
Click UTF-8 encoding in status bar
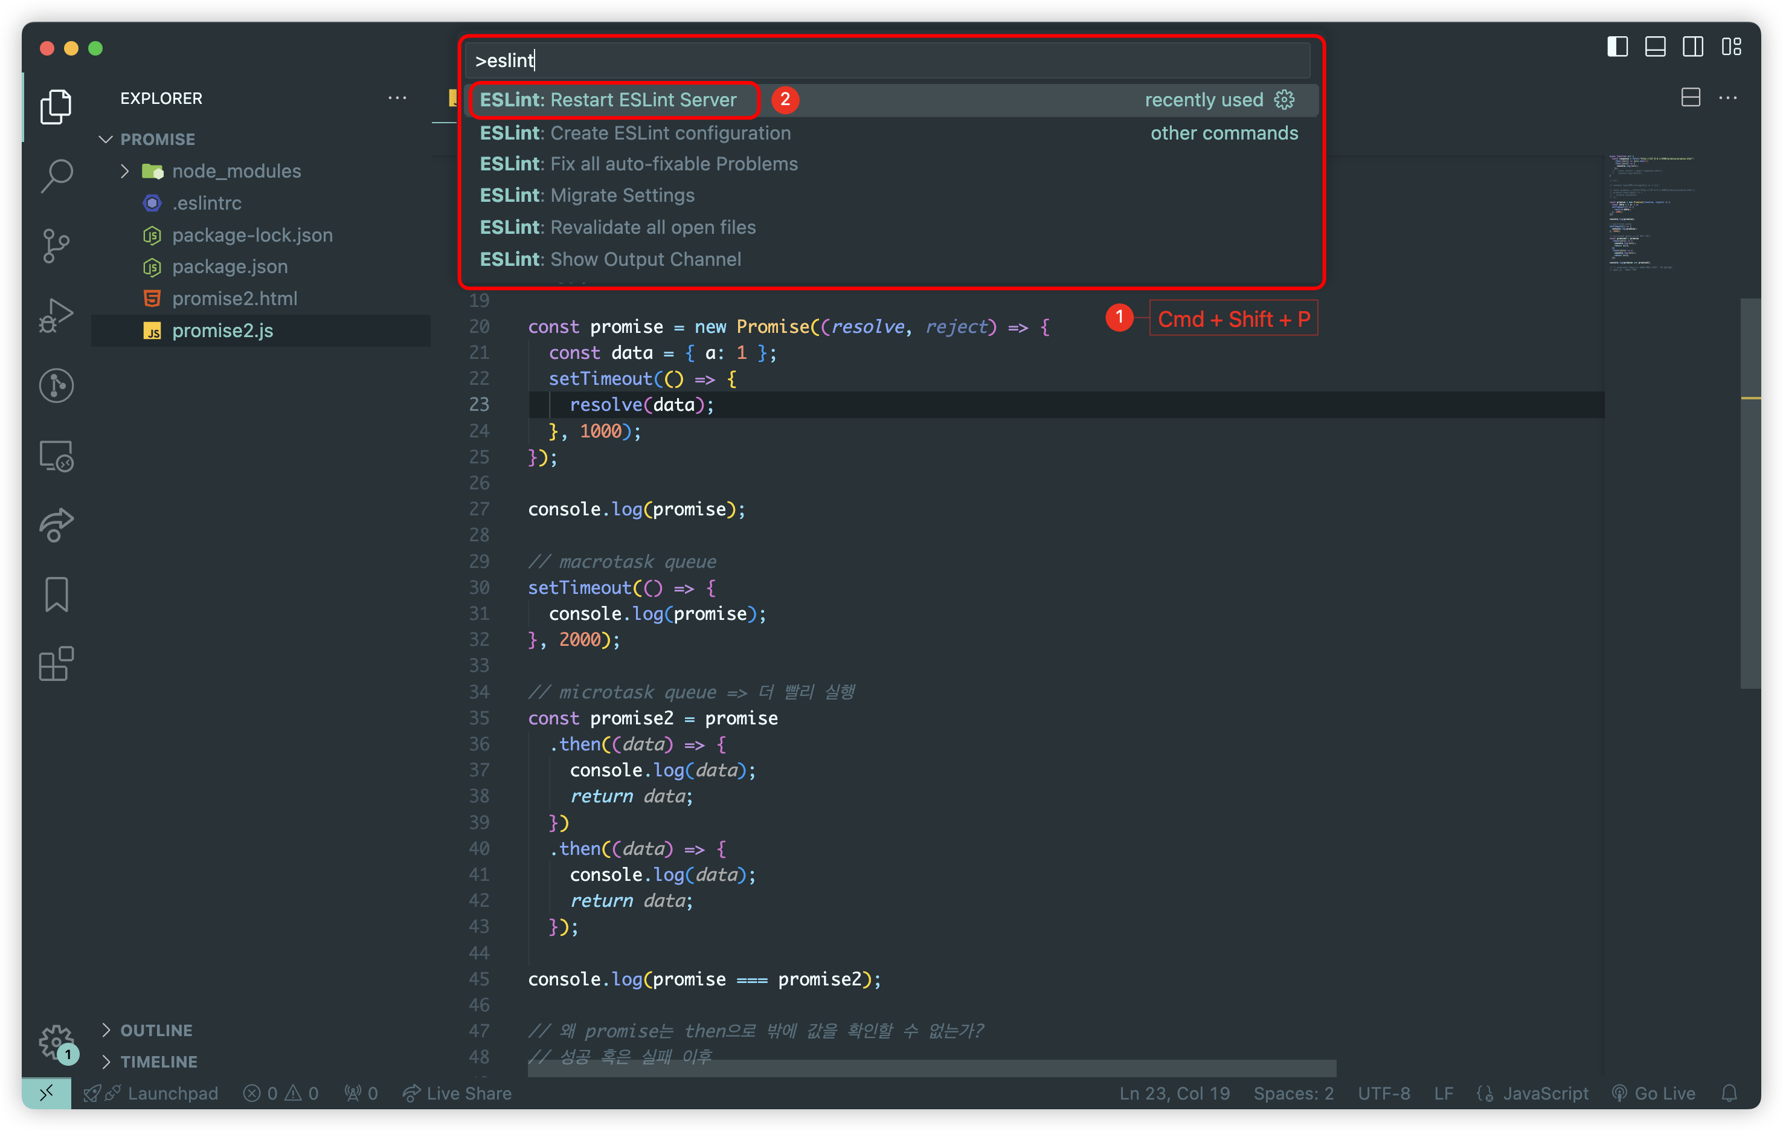1383,1093
